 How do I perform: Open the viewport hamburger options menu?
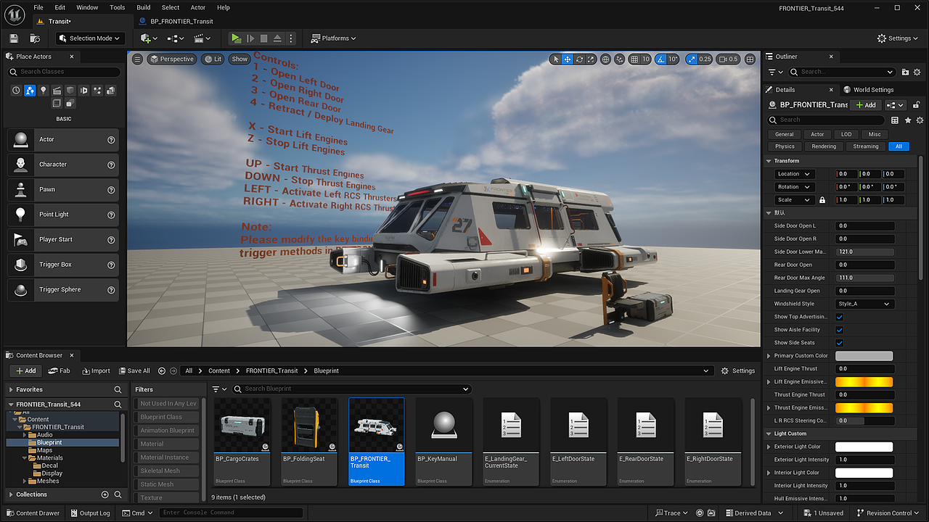pos(137,59)
